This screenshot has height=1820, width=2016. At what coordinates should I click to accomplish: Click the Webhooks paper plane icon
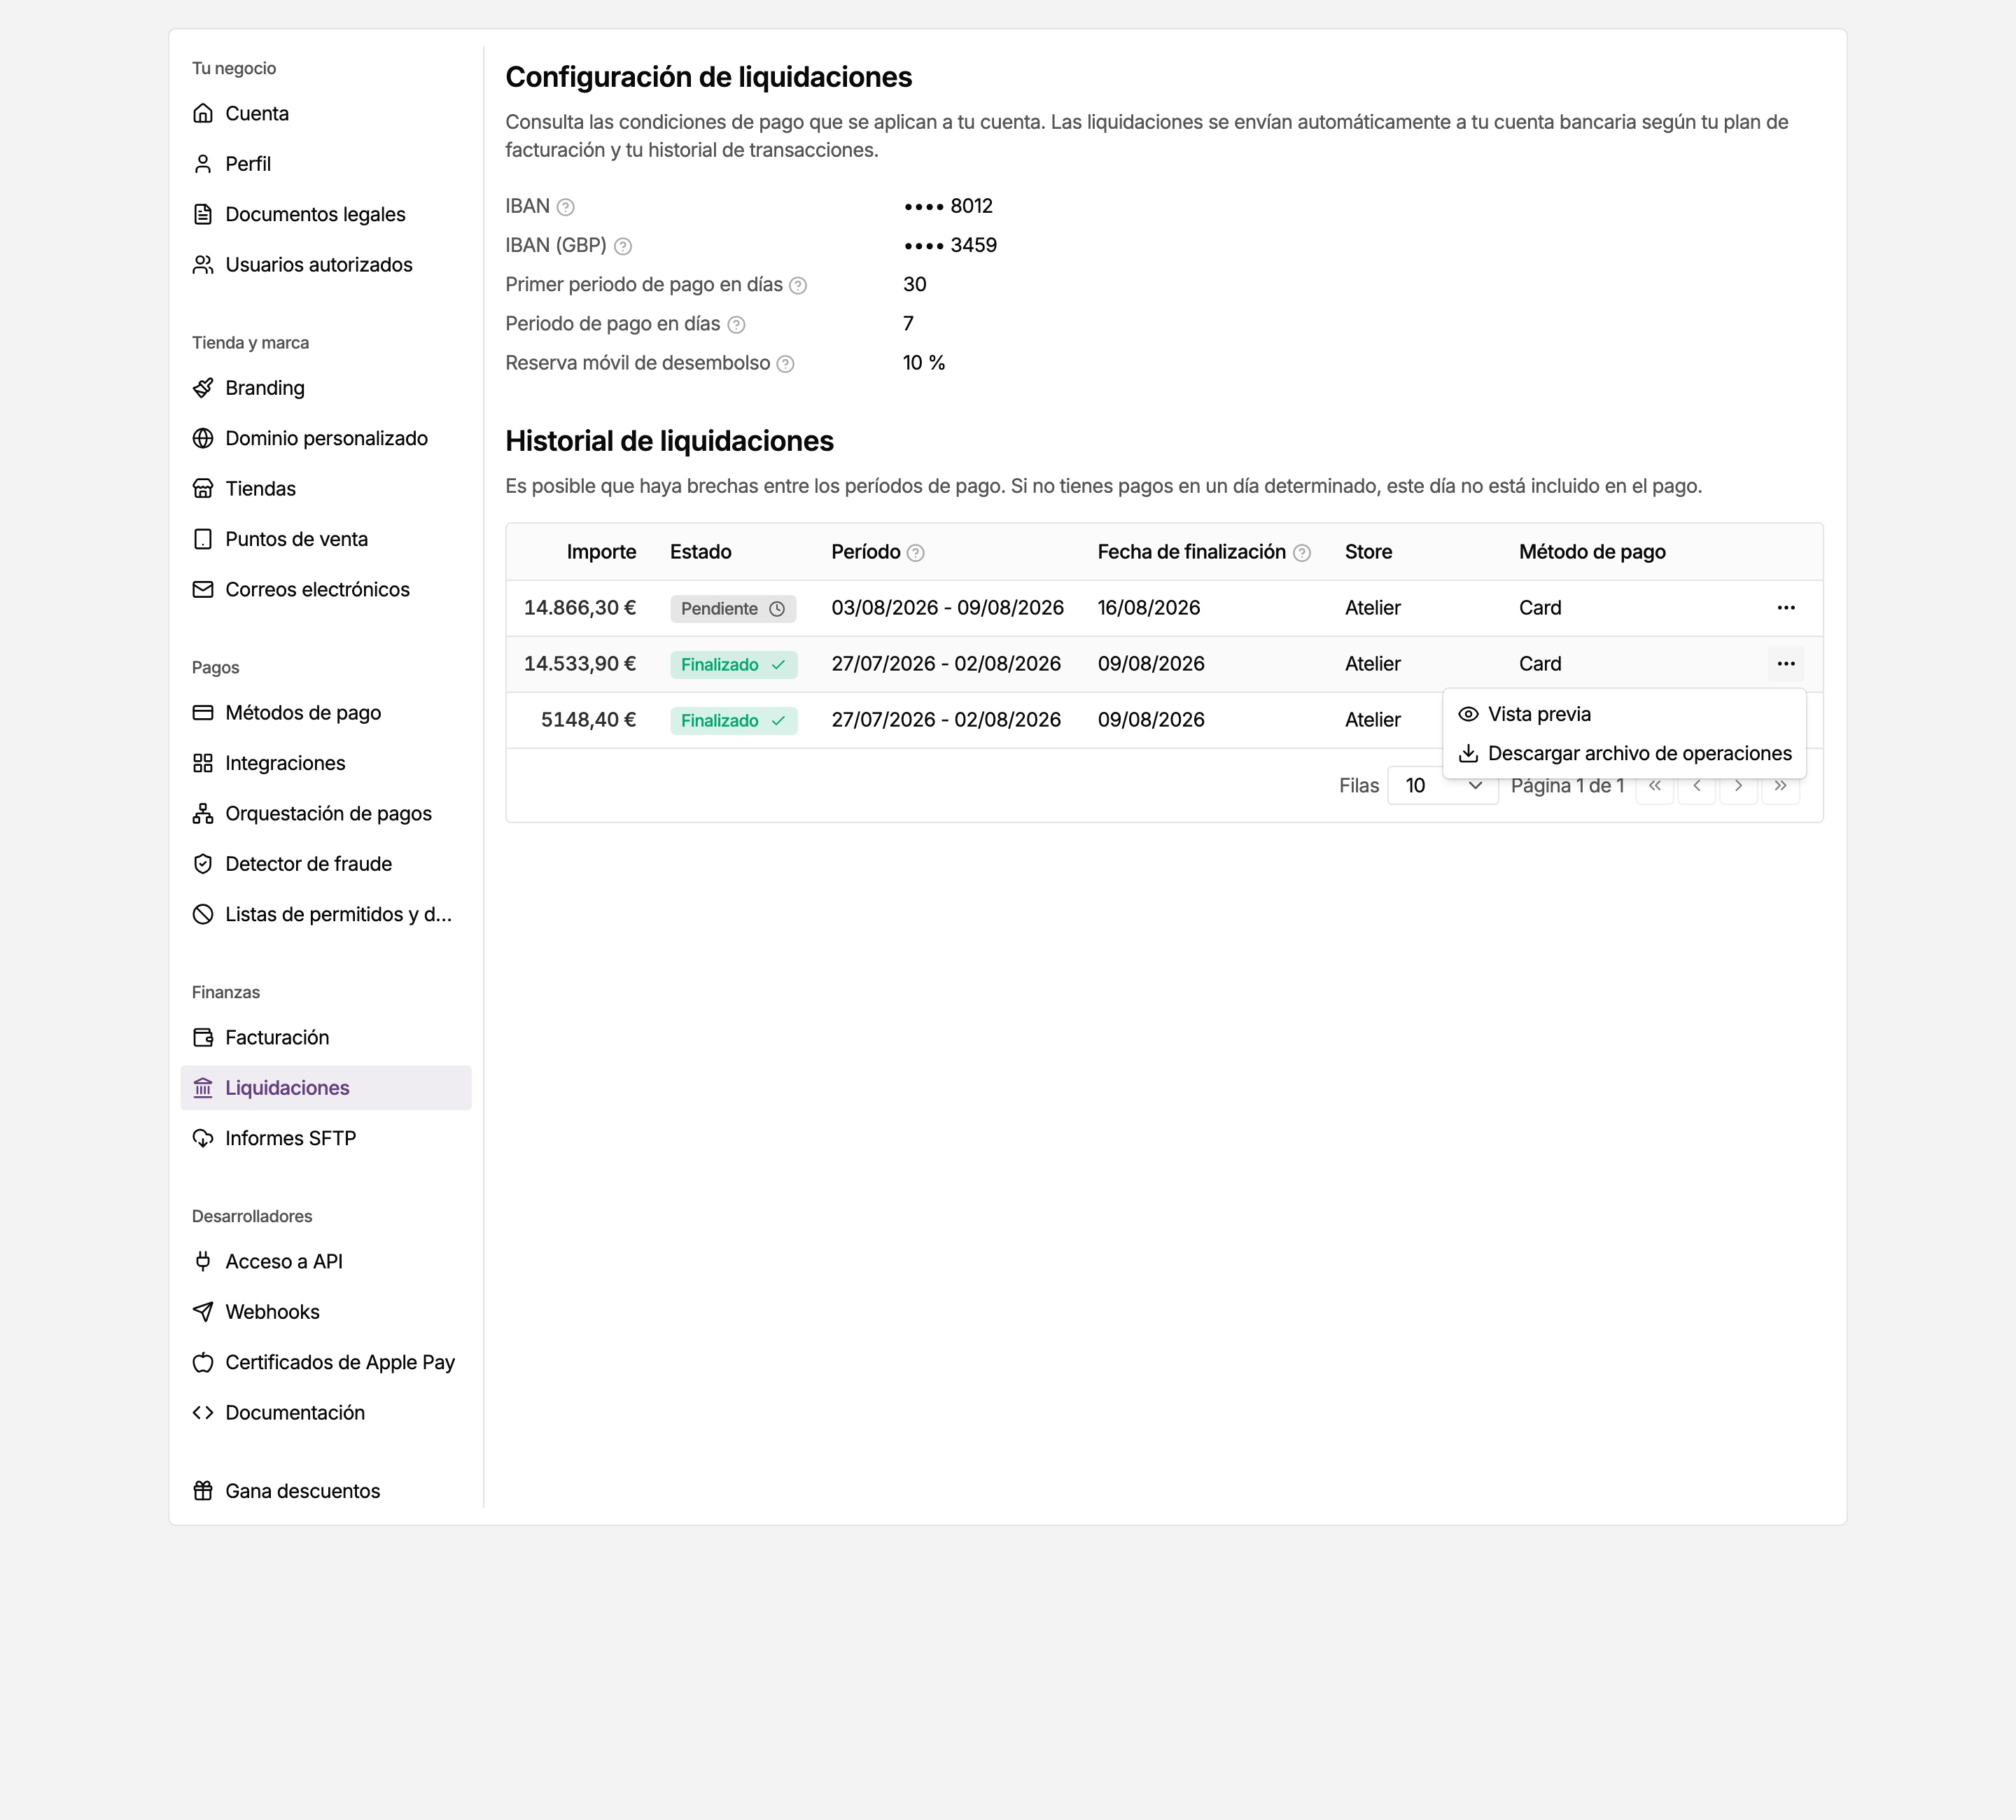point(203,1312)
